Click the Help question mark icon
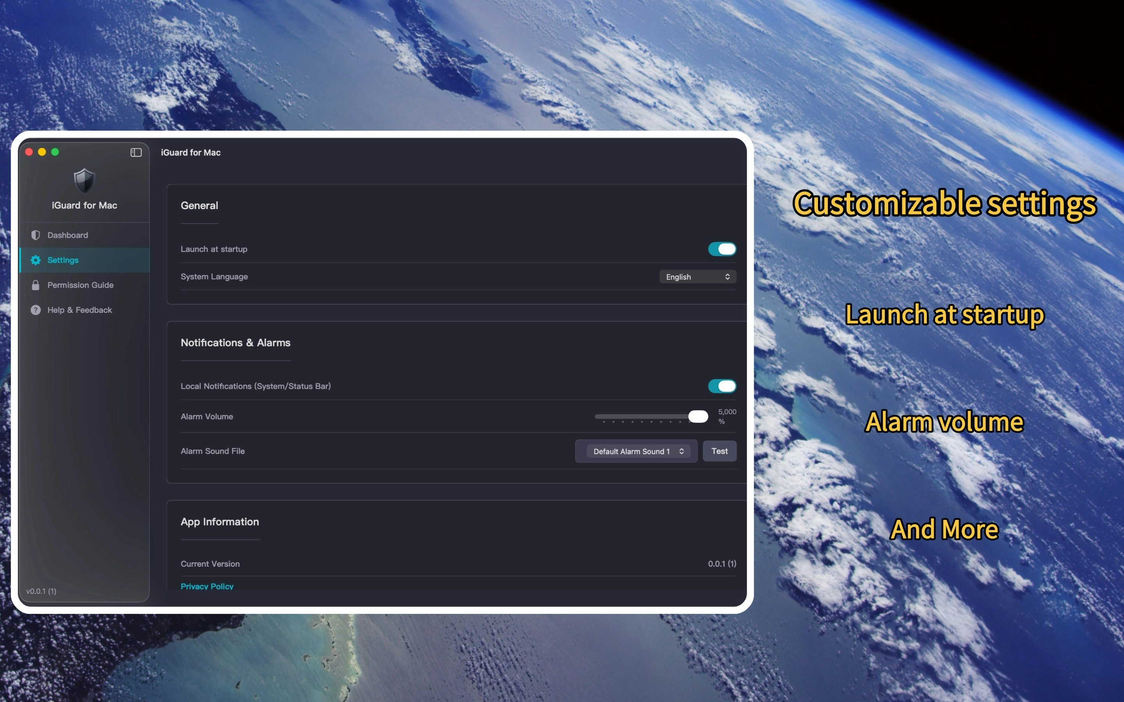The image size is (1124, 702). (35, 310)
